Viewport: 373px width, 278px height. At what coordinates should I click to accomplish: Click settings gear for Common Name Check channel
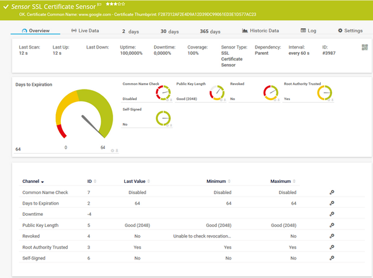coord(332,193)
